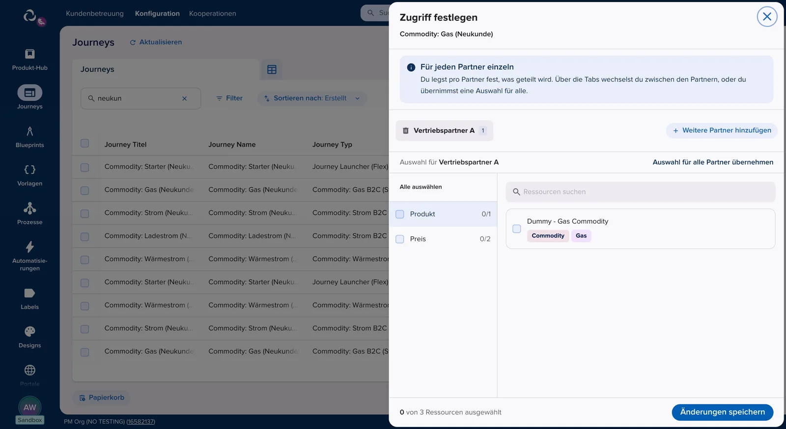Viewport: 786px width, 429px height.
Task: Click the Gas tag on the resource card
Action: coord(581,236)
